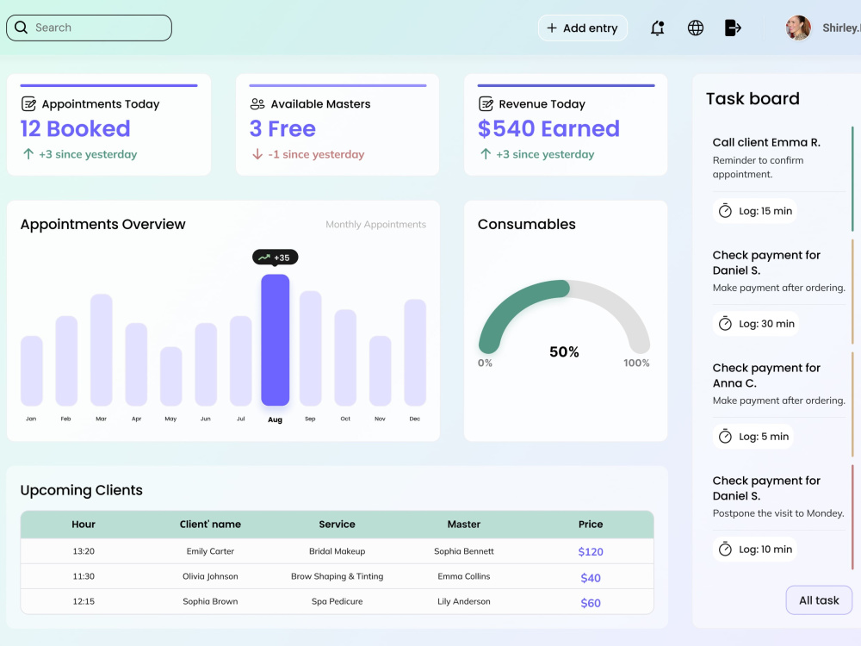The width and height of the screenshot is (861, 646).
Task: Select Sophia Brown client row
Action: (338, 601)
